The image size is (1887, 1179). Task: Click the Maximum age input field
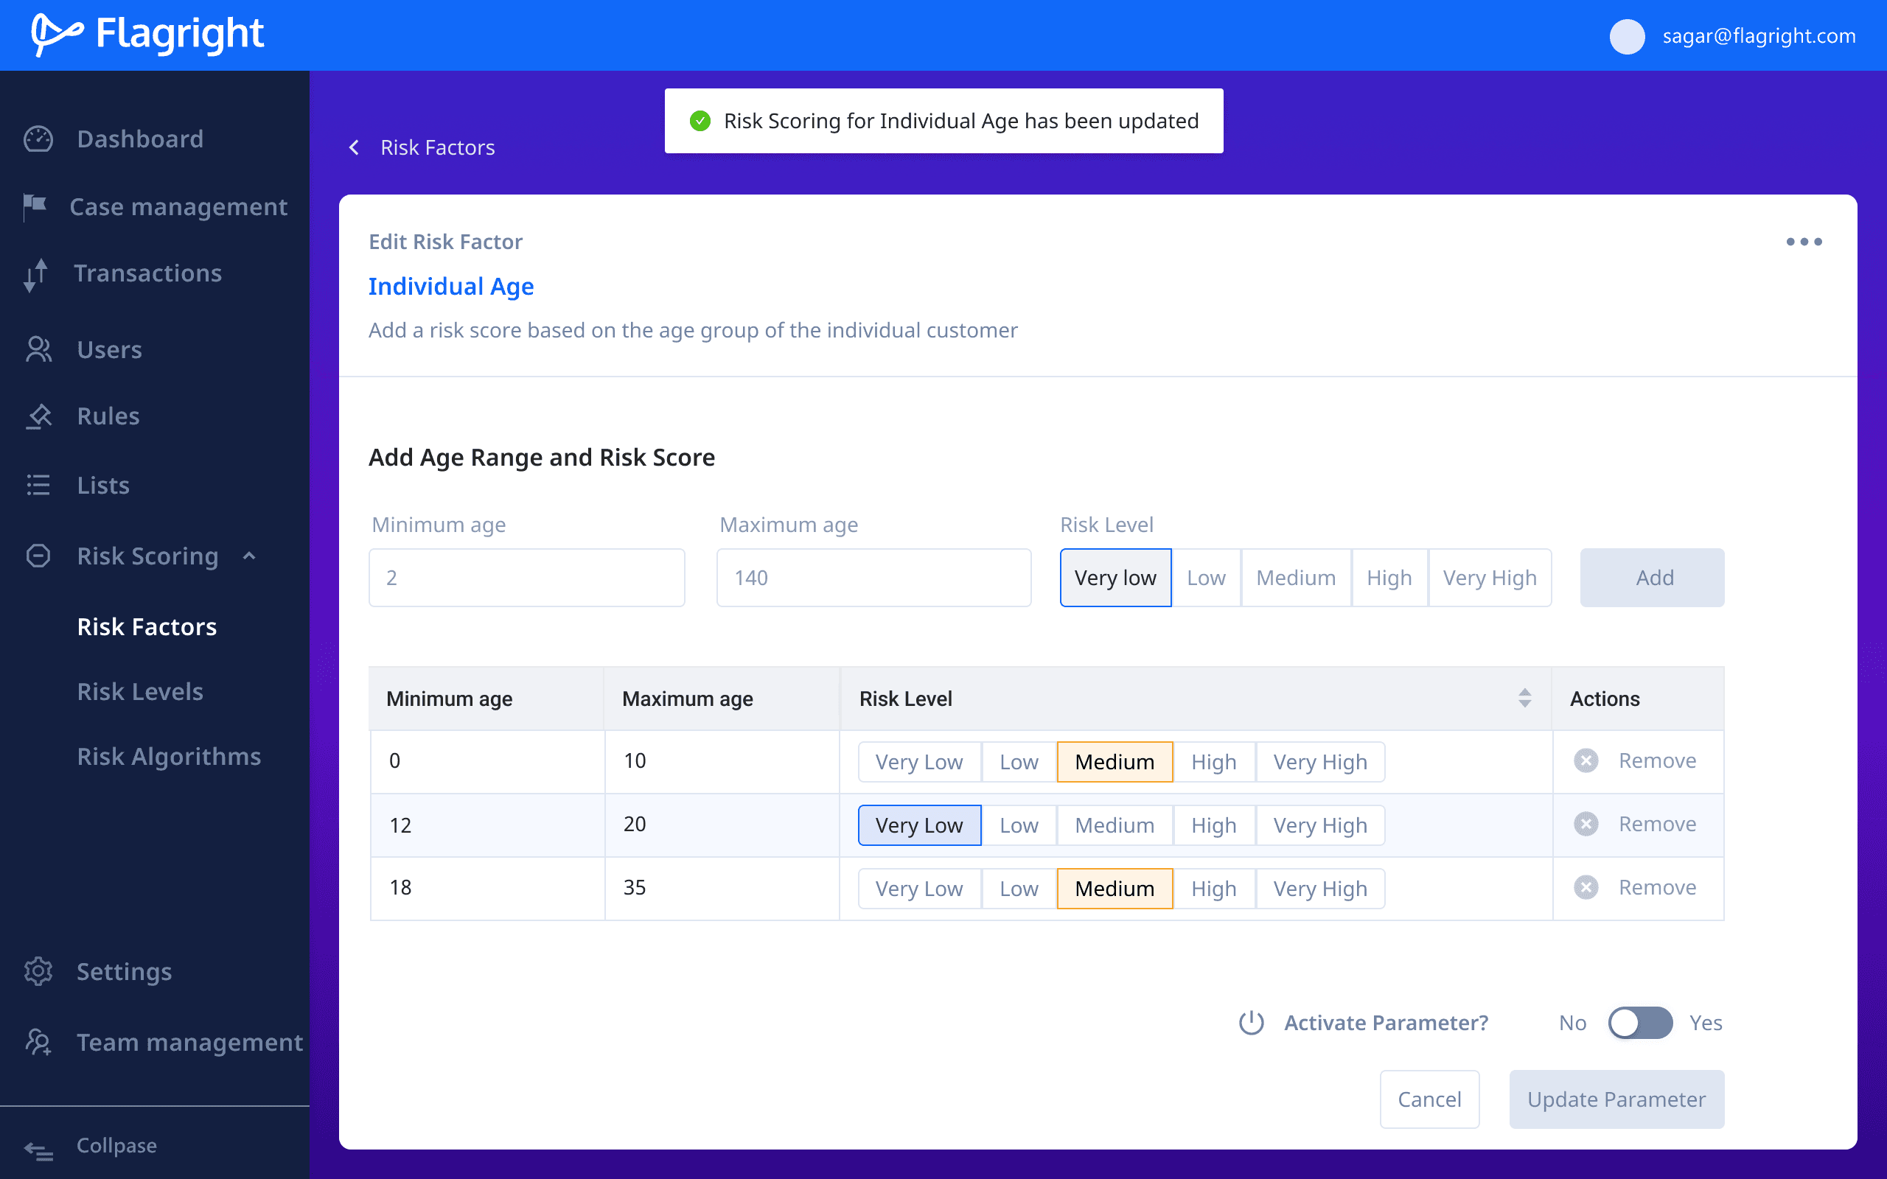[873, 578]
